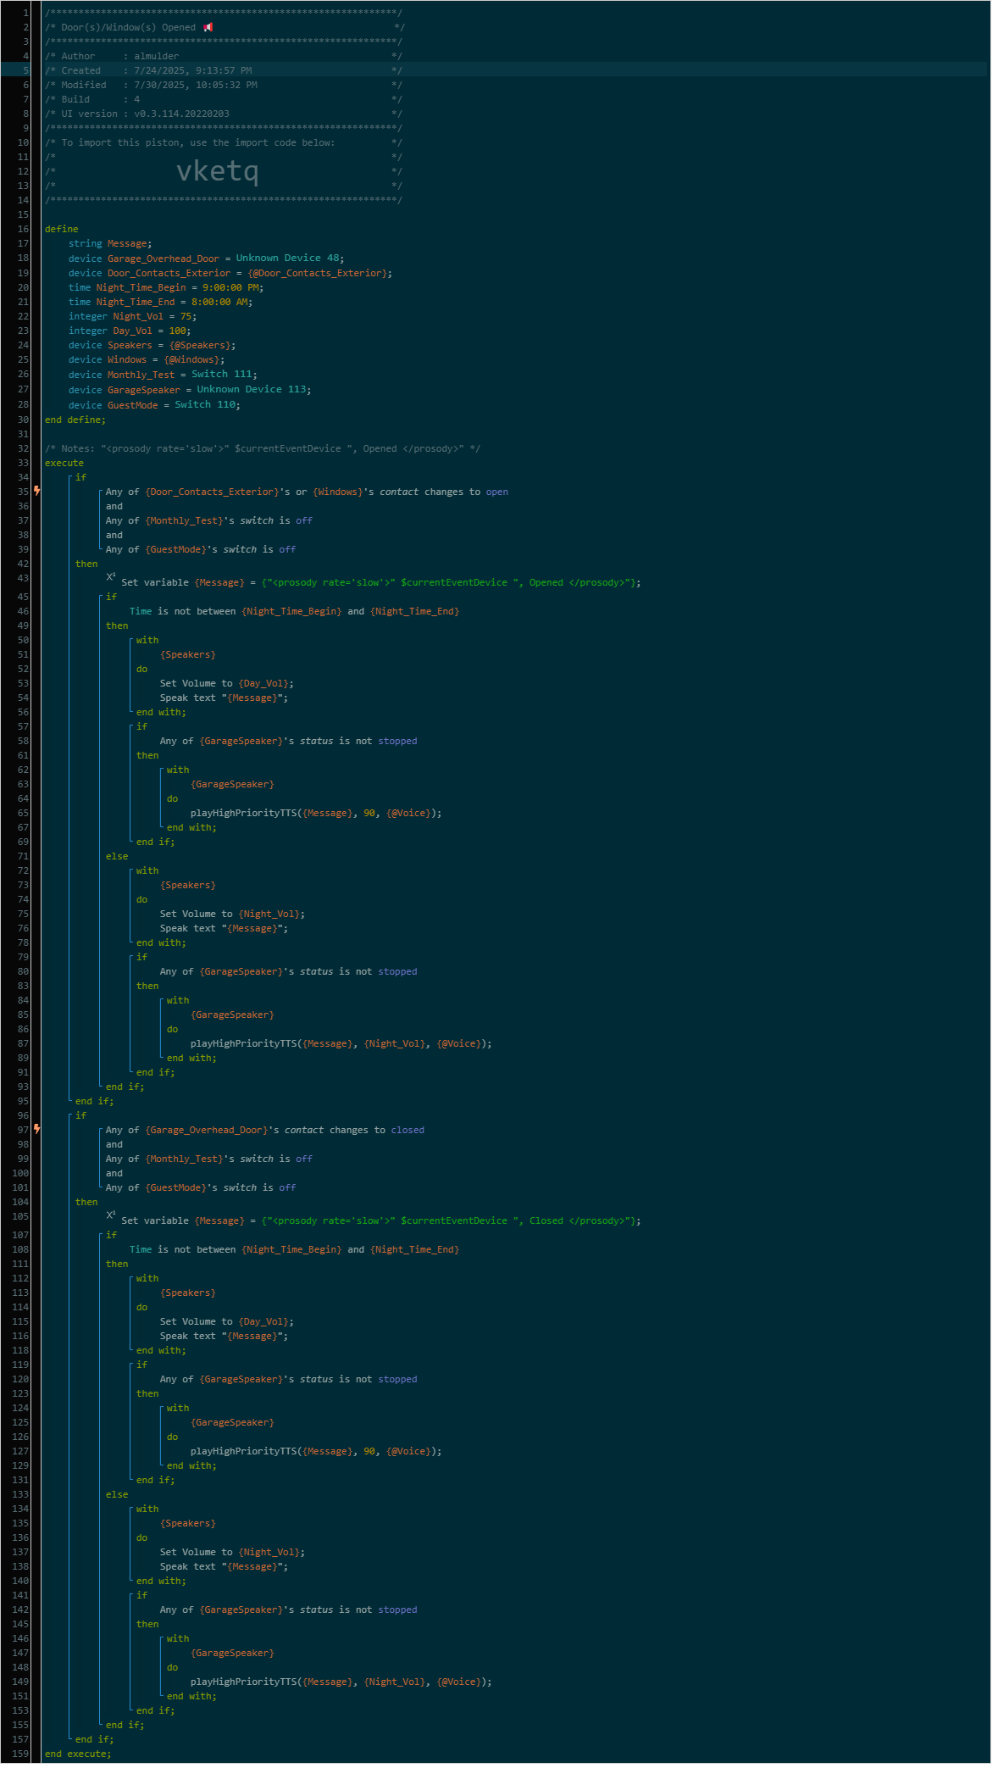Click the GarageSpeaker = Unknown Device 113 line

coord(190,390)
